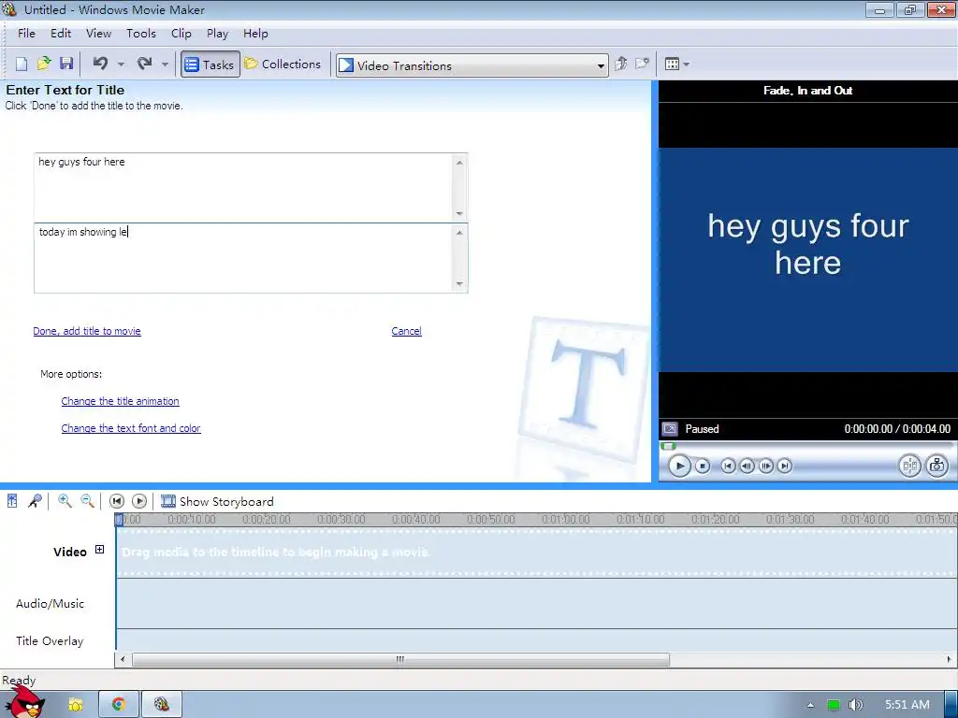958x718 pixels.
Task: Click 'Done, add title to movie' link
Action: [x=87, y=331]
